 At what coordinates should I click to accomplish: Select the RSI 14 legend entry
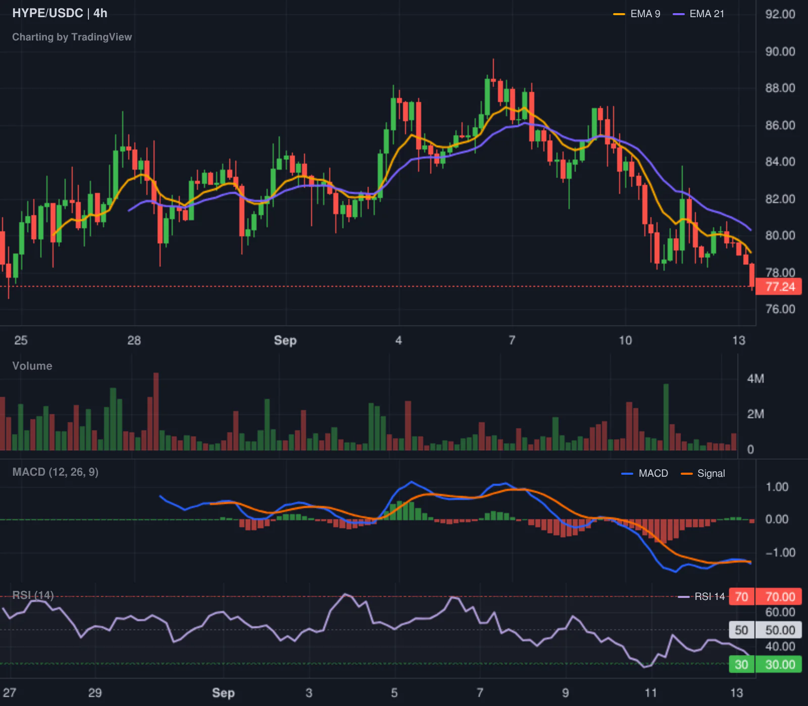tap(701, 596)
